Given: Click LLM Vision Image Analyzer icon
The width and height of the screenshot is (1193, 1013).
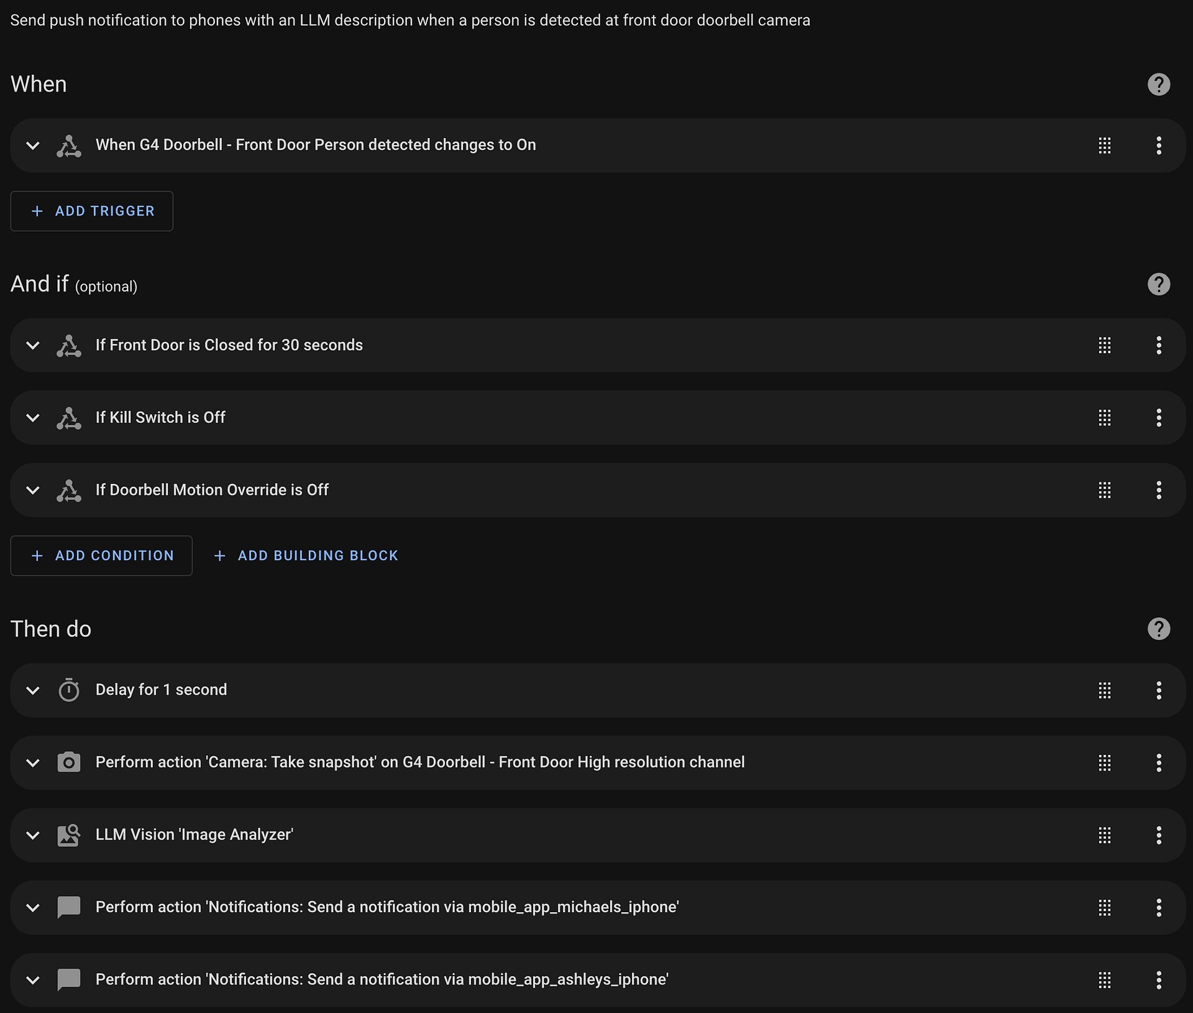Looking at the screenshot, I should coord(68,835).
